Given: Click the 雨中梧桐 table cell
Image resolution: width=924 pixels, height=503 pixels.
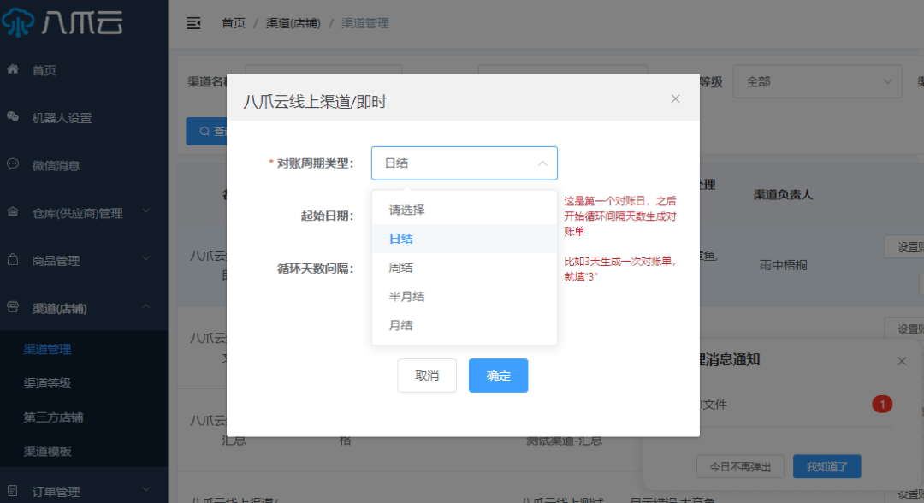Looking at the screenshot, I should 783,265.
